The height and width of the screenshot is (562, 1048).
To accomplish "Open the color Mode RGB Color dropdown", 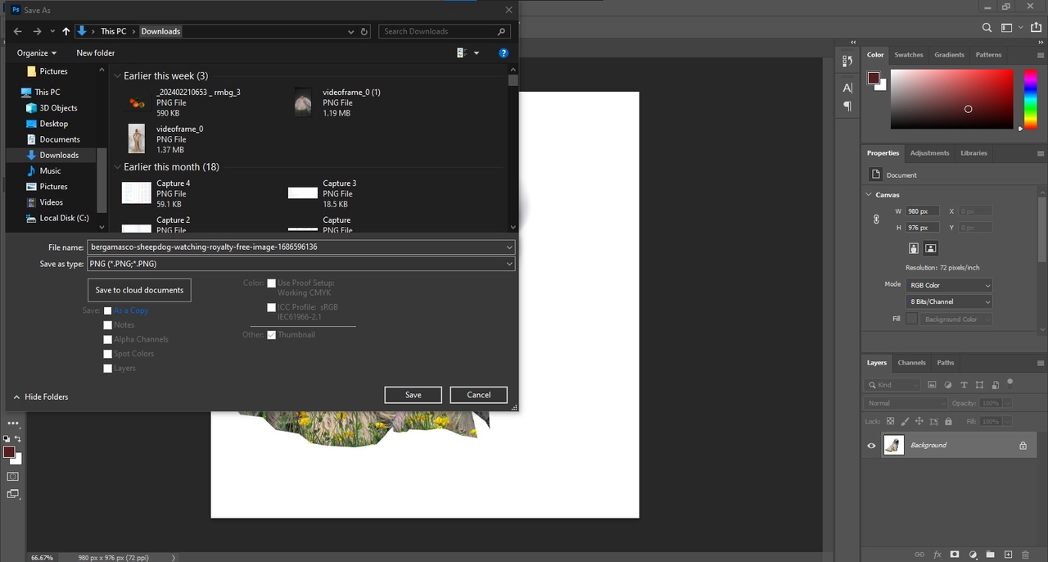I will [x=948, y=285].
